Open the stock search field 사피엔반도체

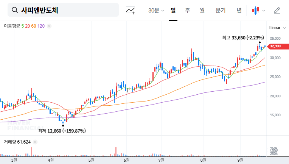[x=63, y=10]
